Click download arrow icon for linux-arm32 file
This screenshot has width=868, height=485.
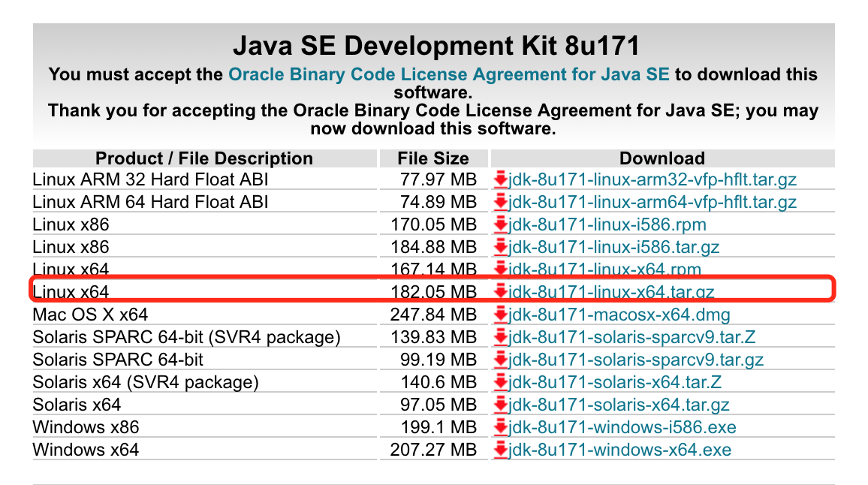tap(500, 179)
